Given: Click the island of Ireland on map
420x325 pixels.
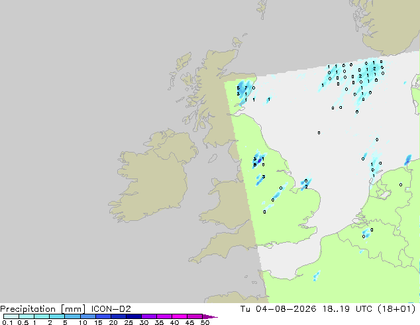Looking at the screenshot, I should tap(154, 176).
